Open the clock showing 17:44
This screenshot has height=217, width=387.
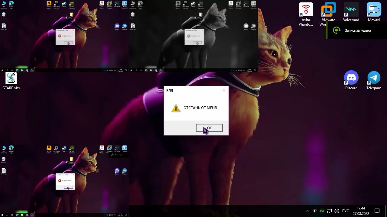point(361,211)
